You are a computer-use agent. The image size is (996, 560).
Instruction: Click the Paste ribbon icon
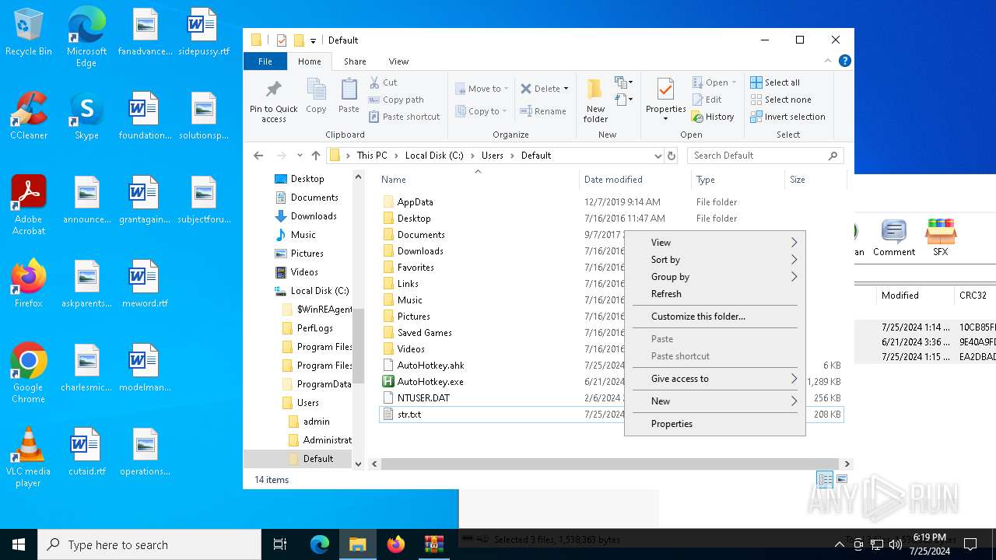click(x=349, y=96)
